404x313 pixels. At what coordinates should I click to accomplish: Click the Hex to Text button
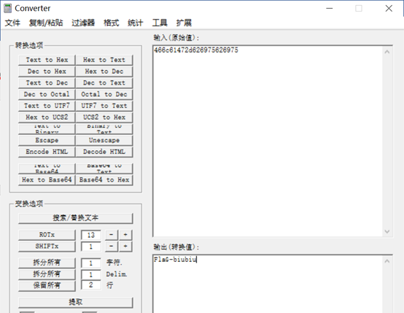(x=104, y=60)
